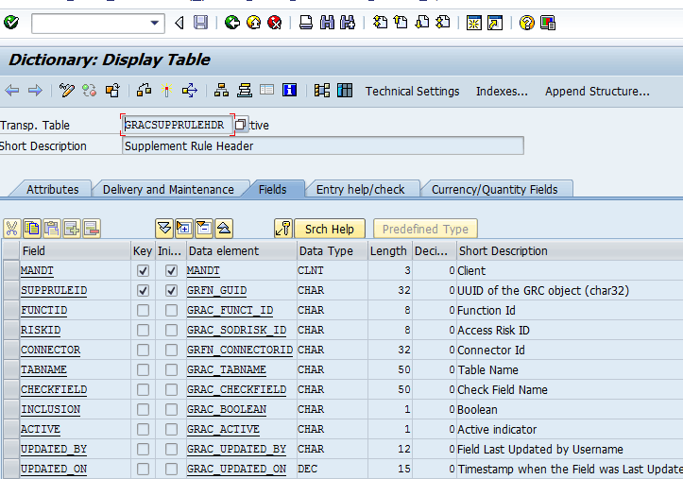Click the Cut scissors icon

[11, 229]
